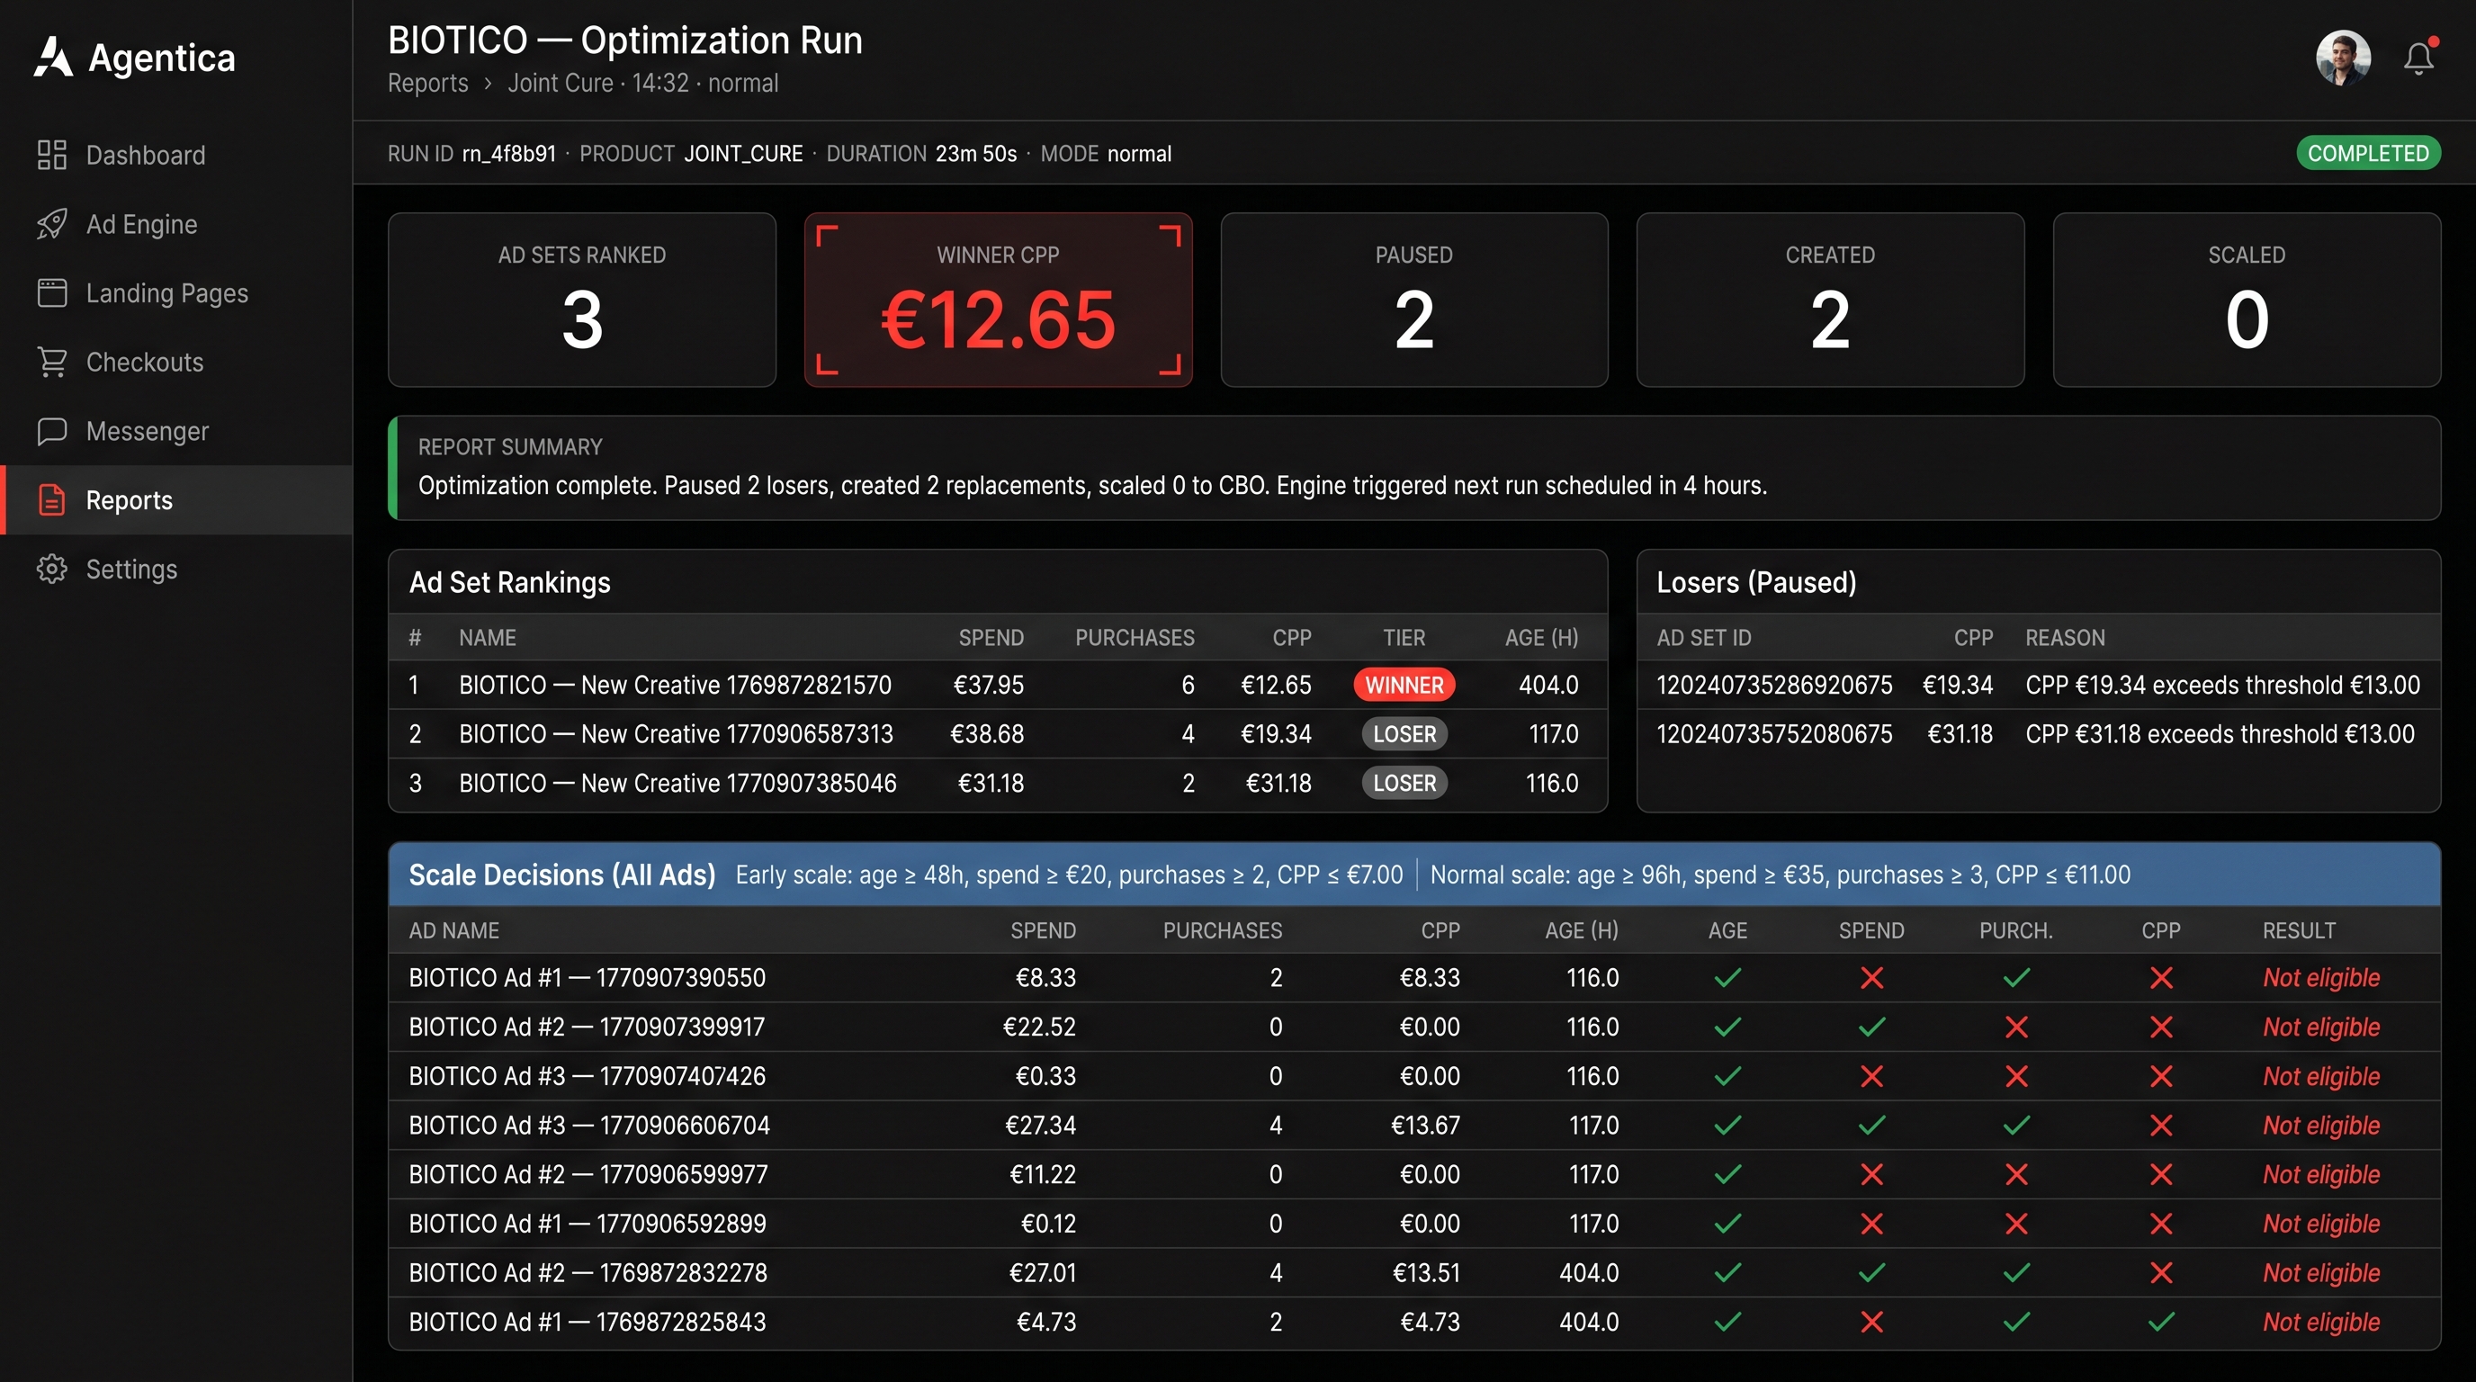Click spend value €22.52
The width and height of the screenshot is (2476, 1382).
pos(1039,1028)
